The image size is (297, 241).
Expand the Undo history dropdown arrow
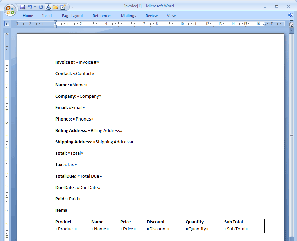(35, 7)
